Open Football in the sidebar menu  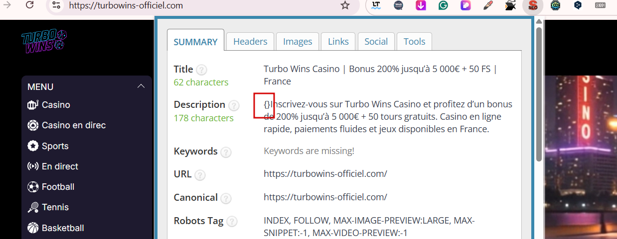click(58, 187)
